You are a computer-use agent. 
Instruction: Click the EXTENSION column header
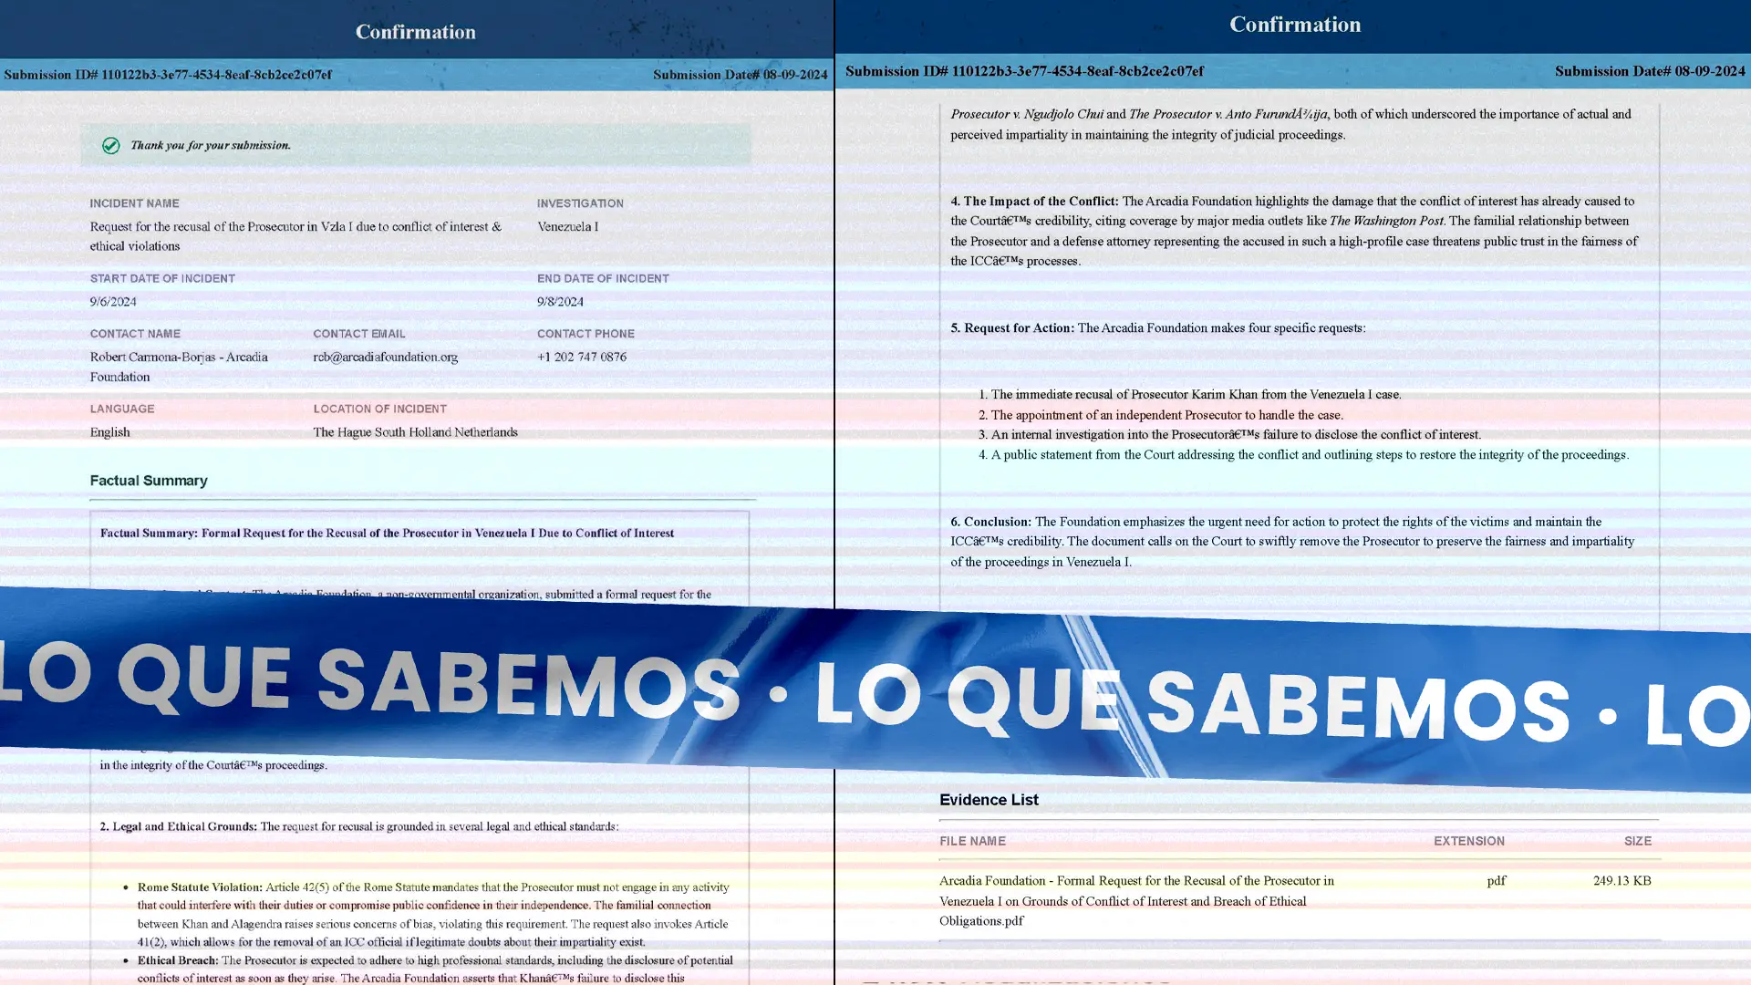pos(1468,841)
